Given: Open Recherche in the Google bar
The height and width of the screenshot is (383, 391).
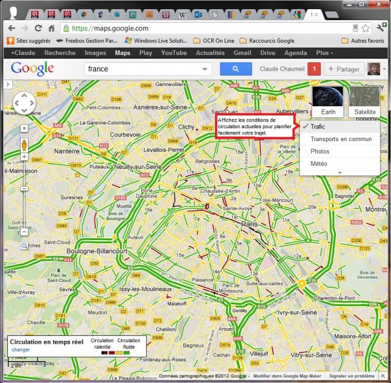Looking at the screenshot, I should [x=60, y=53].
